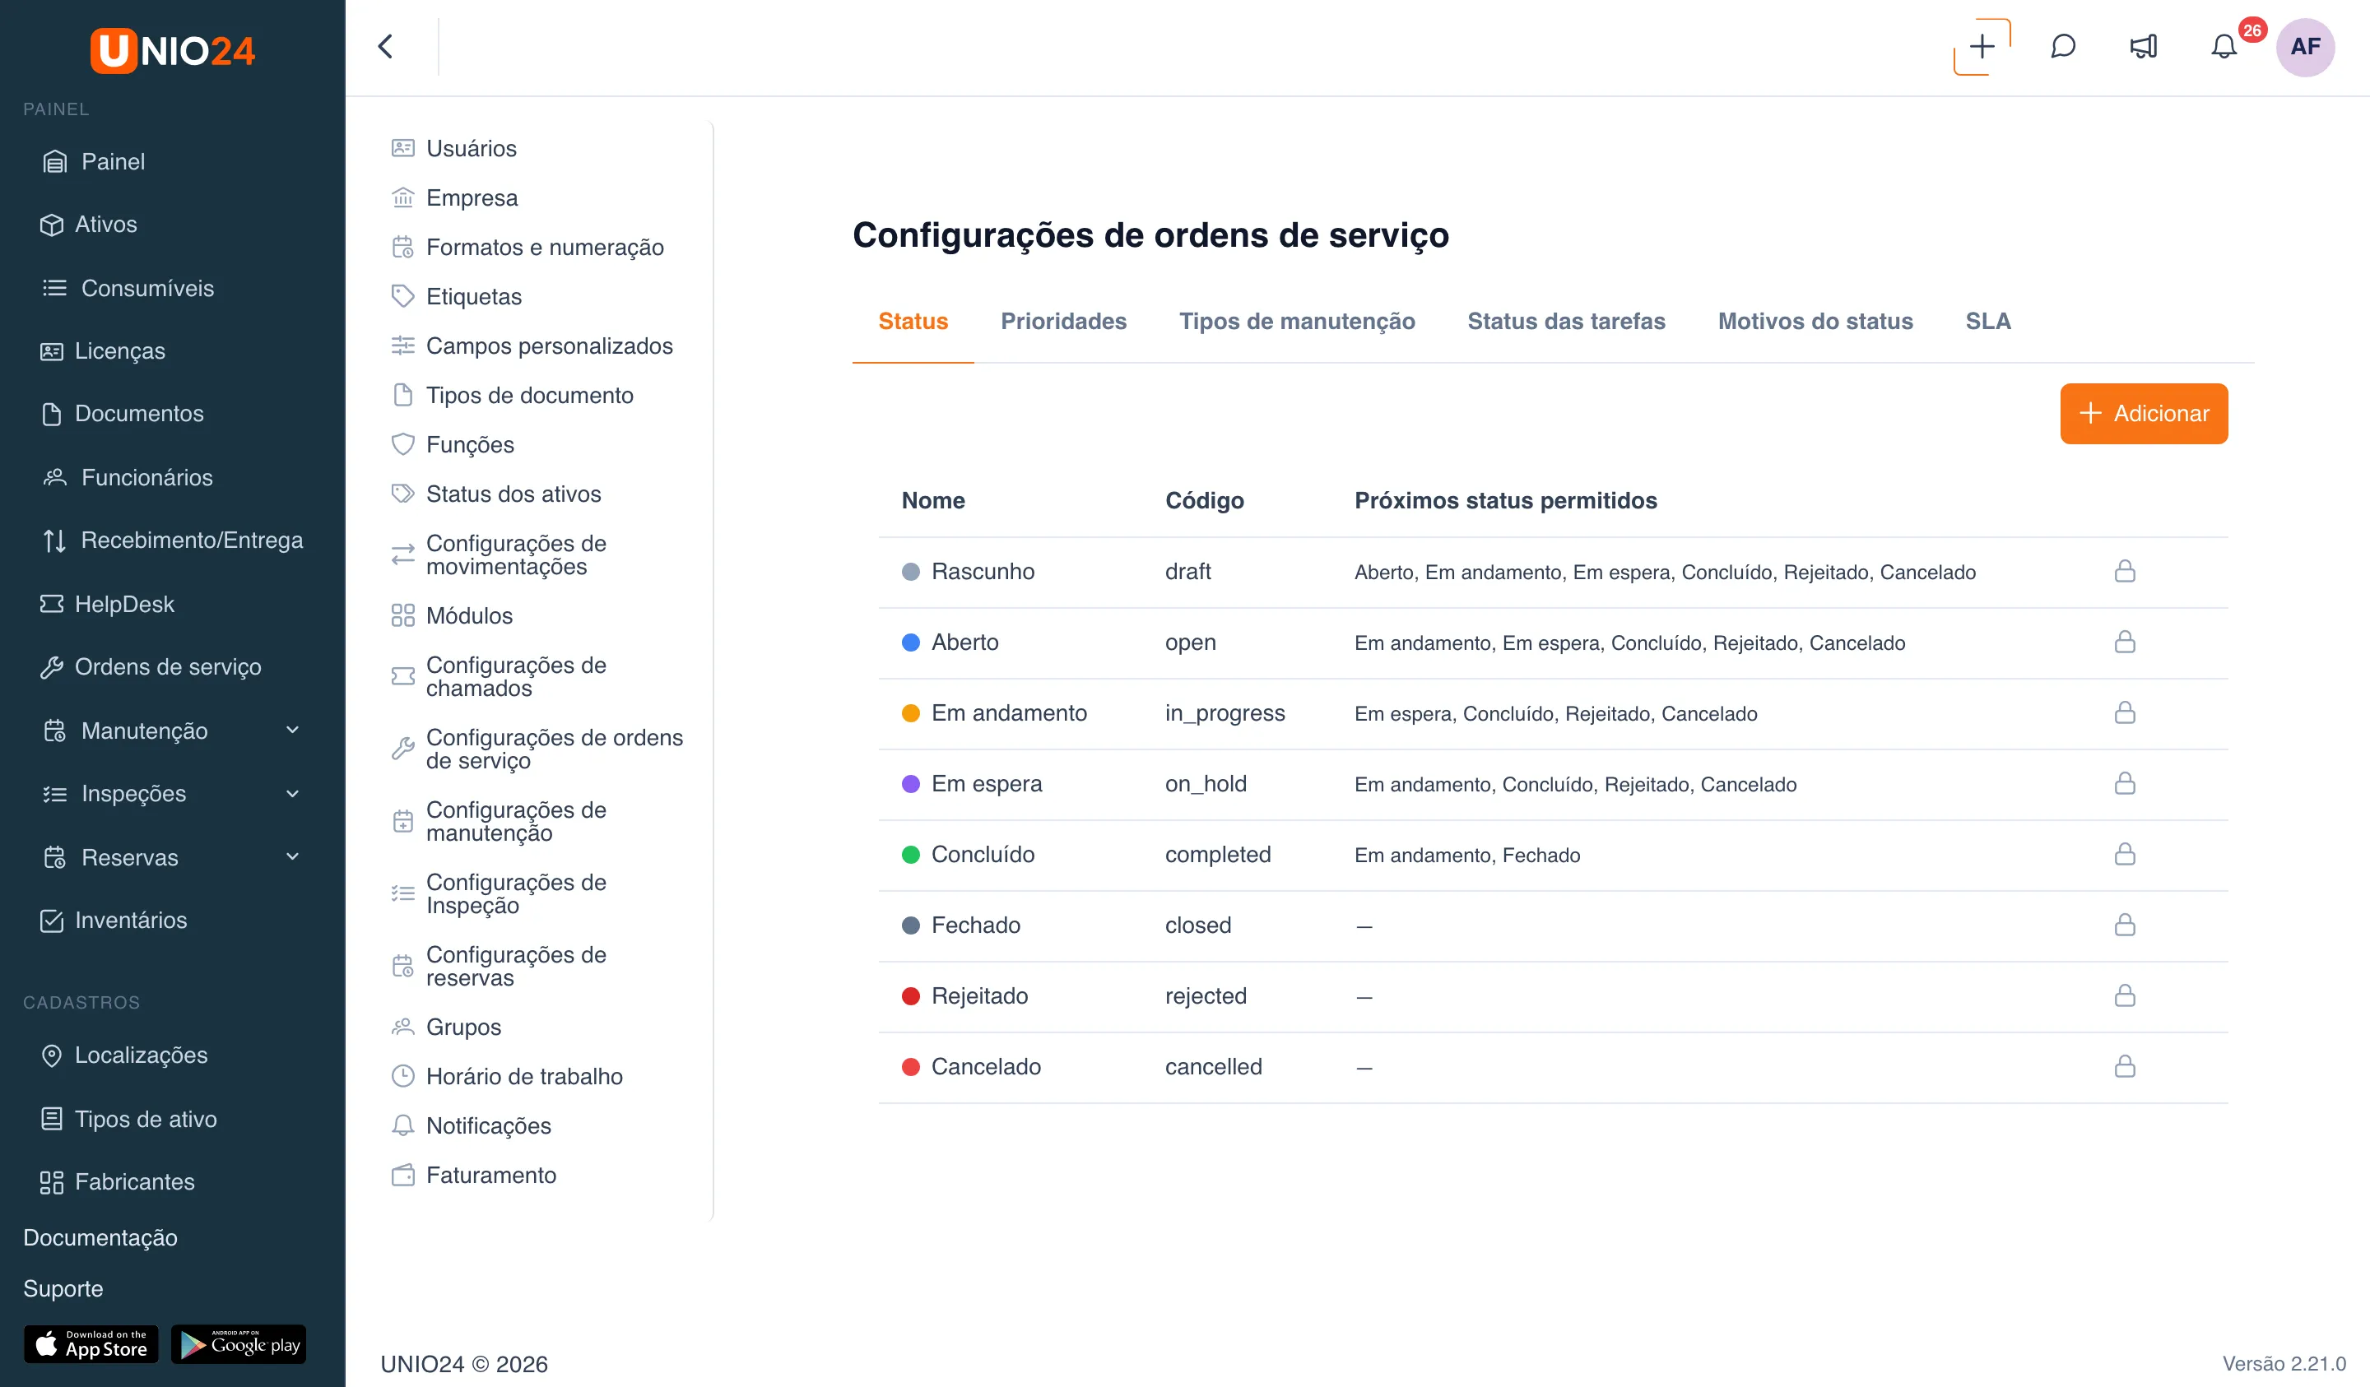Expand the Inspeções menu chevron

pos(292,794)
